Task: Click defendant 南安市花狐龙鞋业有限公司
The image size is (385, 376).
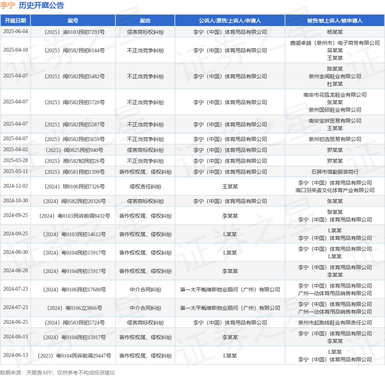Action: click(335, 95)
